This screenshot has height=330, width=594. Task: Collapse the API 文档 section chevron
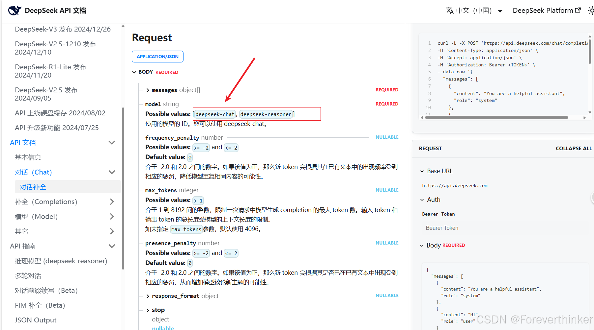point(112,143)
